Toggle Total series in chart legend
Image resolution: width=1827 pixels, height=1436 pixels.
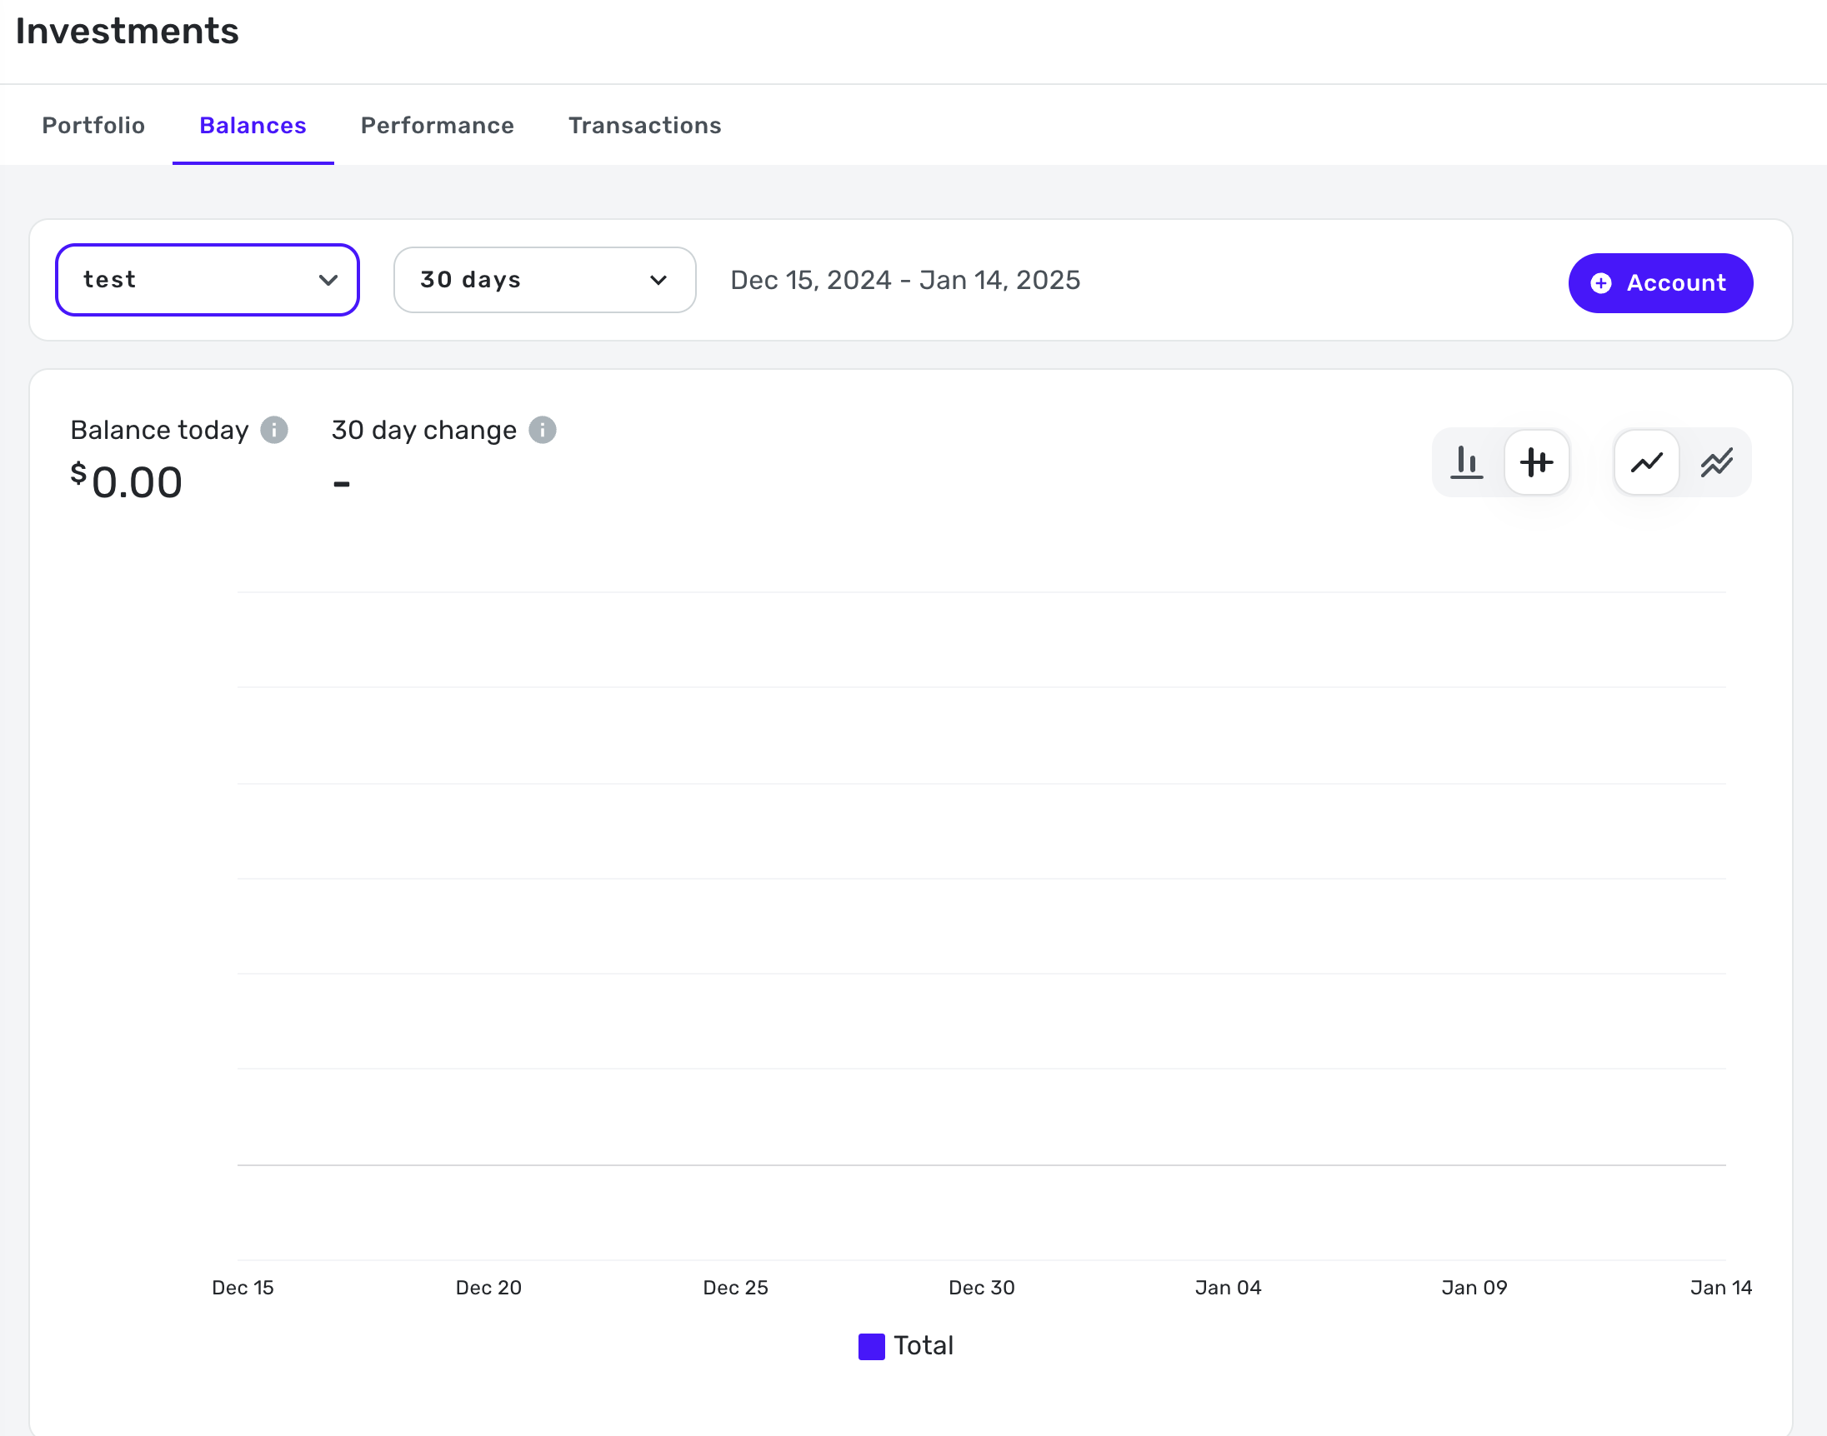923,1346
